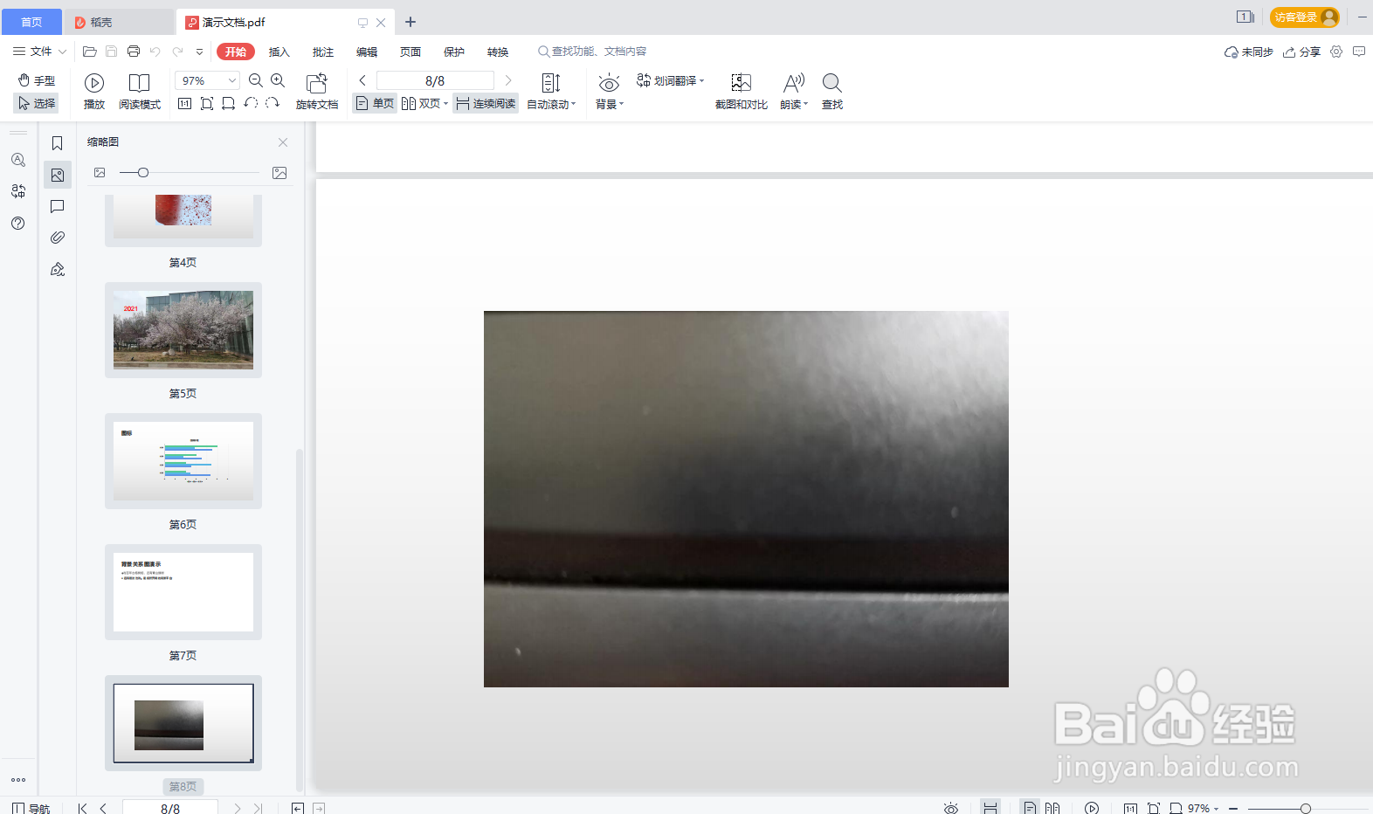
Task: Rotate view counterclockwise
Action: click(x=251, y=103)
